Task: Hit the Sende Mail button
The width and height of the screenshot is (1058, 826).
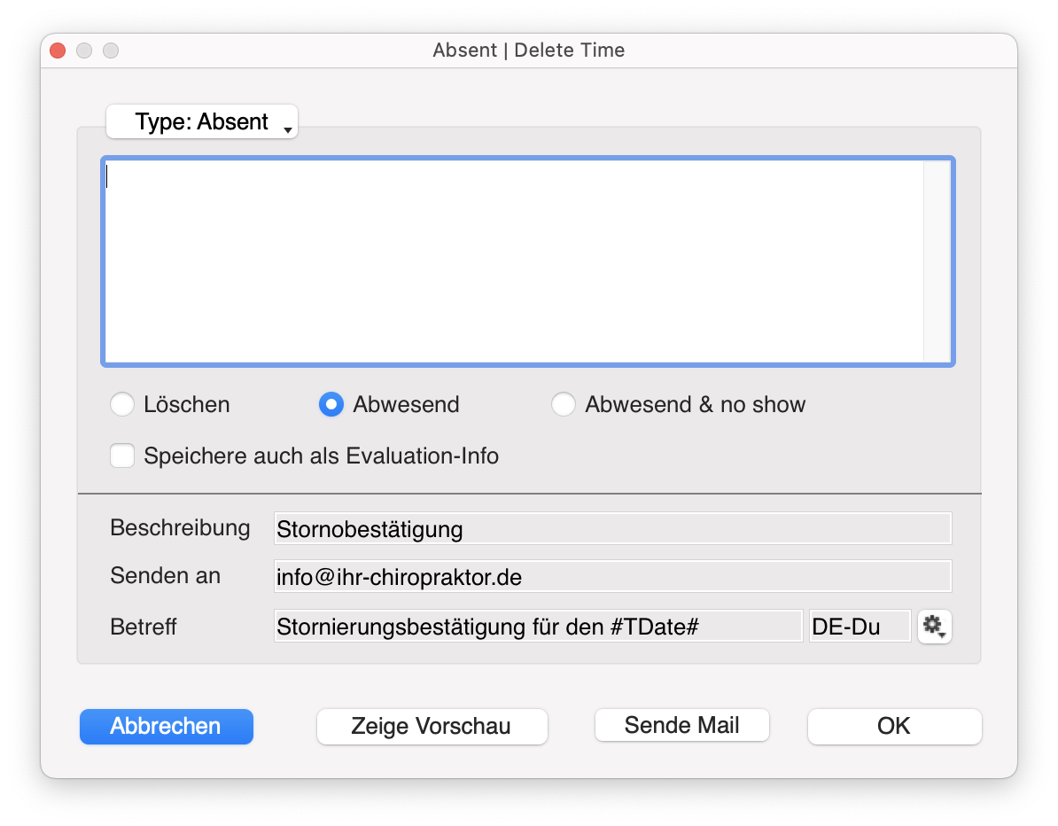Action: (x=681, y=725)
